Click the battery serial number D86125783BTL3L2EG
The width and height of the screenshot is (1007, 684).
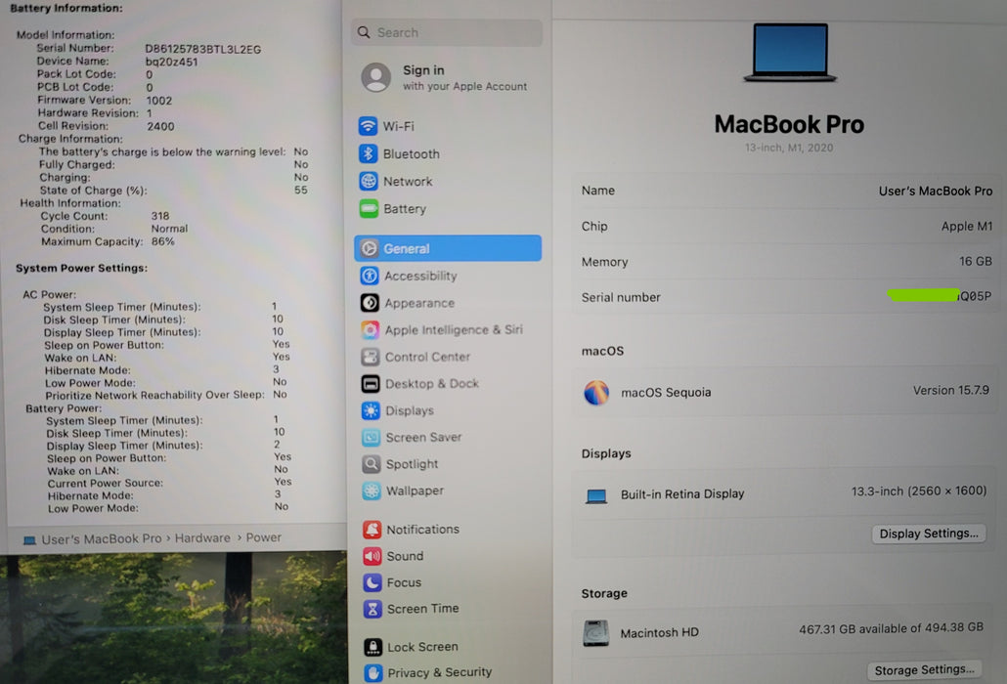click(x=203, y=50)
